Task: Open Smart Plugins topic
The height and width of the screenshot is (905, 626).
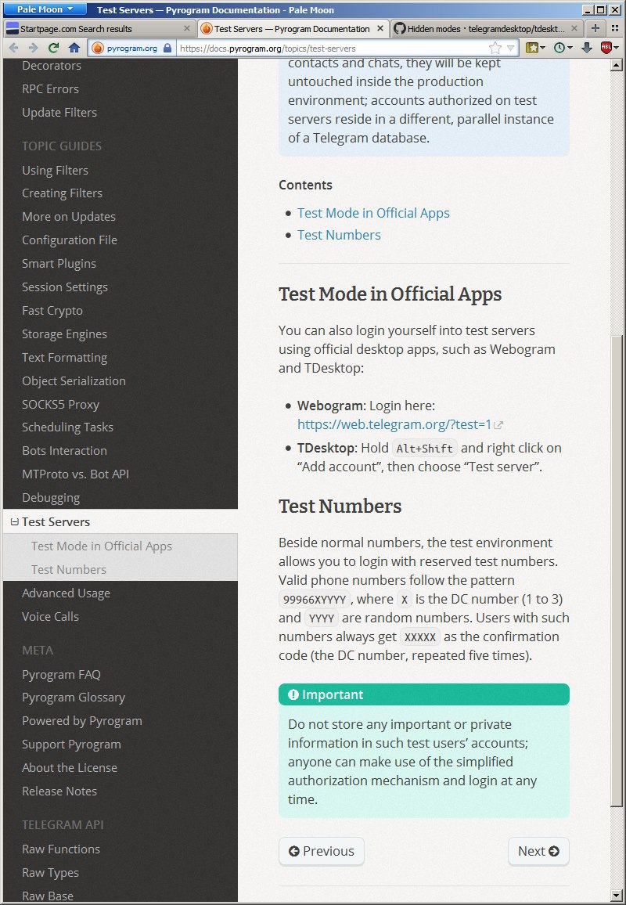Action: (x=59, y=264)
